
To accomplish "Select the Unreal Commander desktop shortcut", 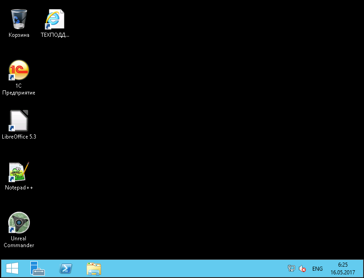I will click(x=19, y=230).
